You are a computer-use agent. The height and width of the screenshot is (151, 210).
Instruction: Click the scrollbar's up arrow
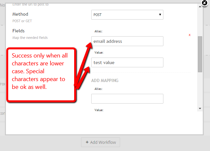click(200, 7)
